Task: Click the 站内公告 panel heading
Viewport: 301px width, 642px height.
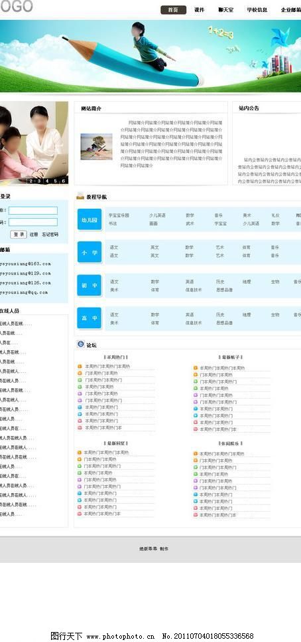Action: pyautogui.click(x=249, y=108)
